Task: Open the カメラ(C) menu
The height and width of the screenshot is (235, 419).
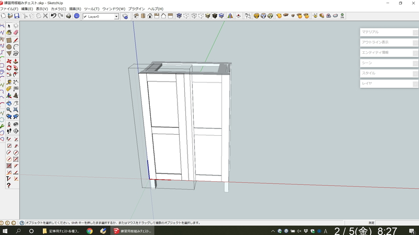Action: pos(58,9)
